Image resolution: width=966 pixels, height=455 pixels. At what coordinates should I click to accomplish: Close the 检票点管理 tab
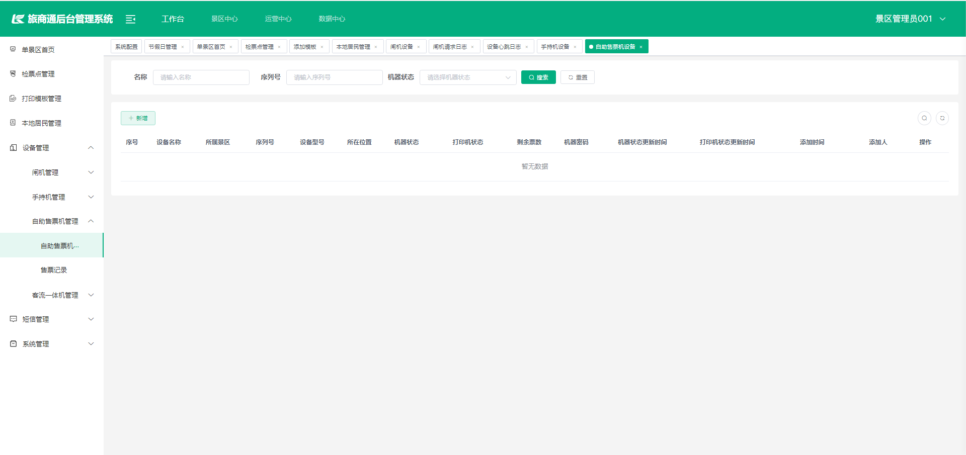pos(279,47)
